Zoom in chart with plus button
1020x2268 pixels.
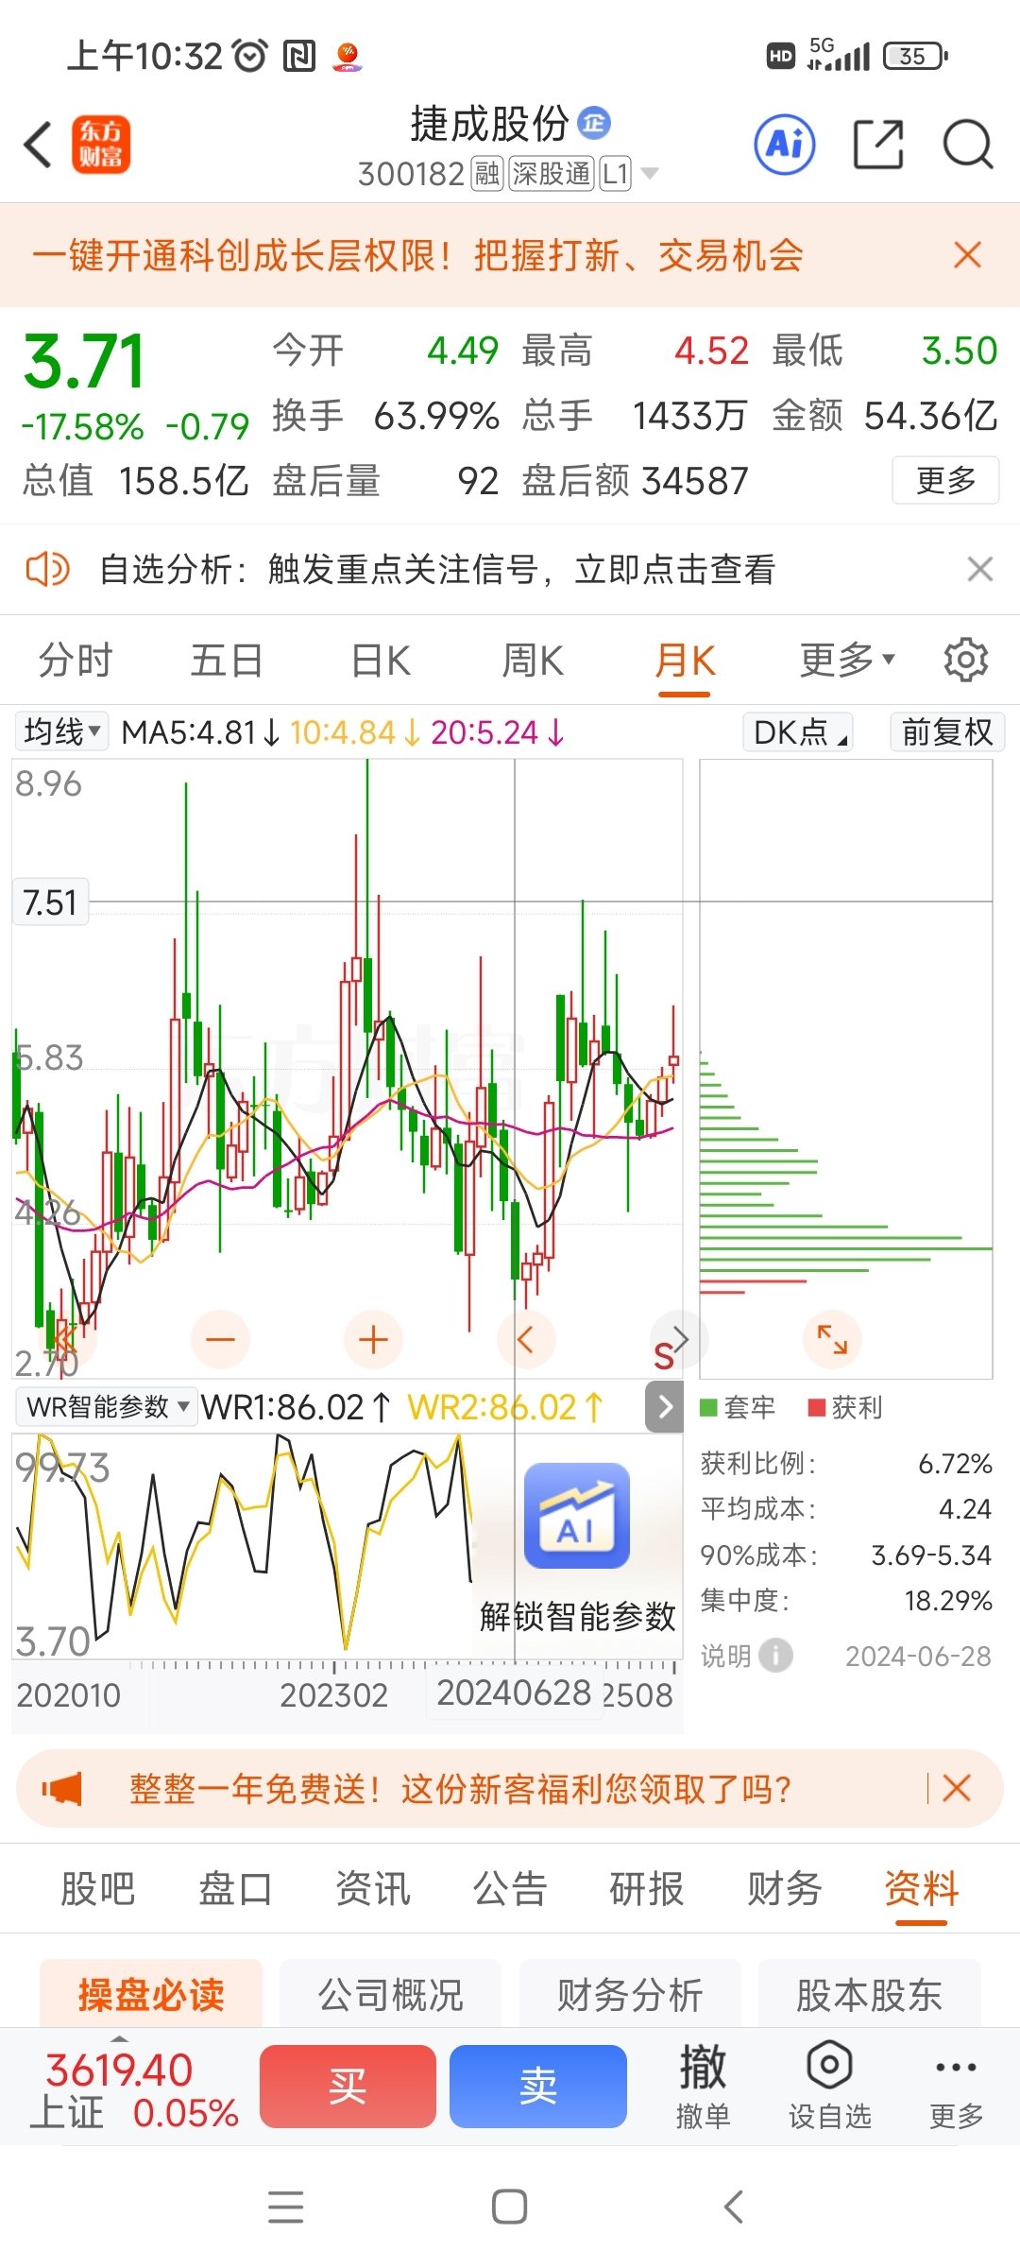[373, 1339]
